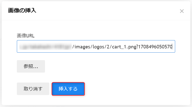Focus the 画像URL input field

(96, 46)
